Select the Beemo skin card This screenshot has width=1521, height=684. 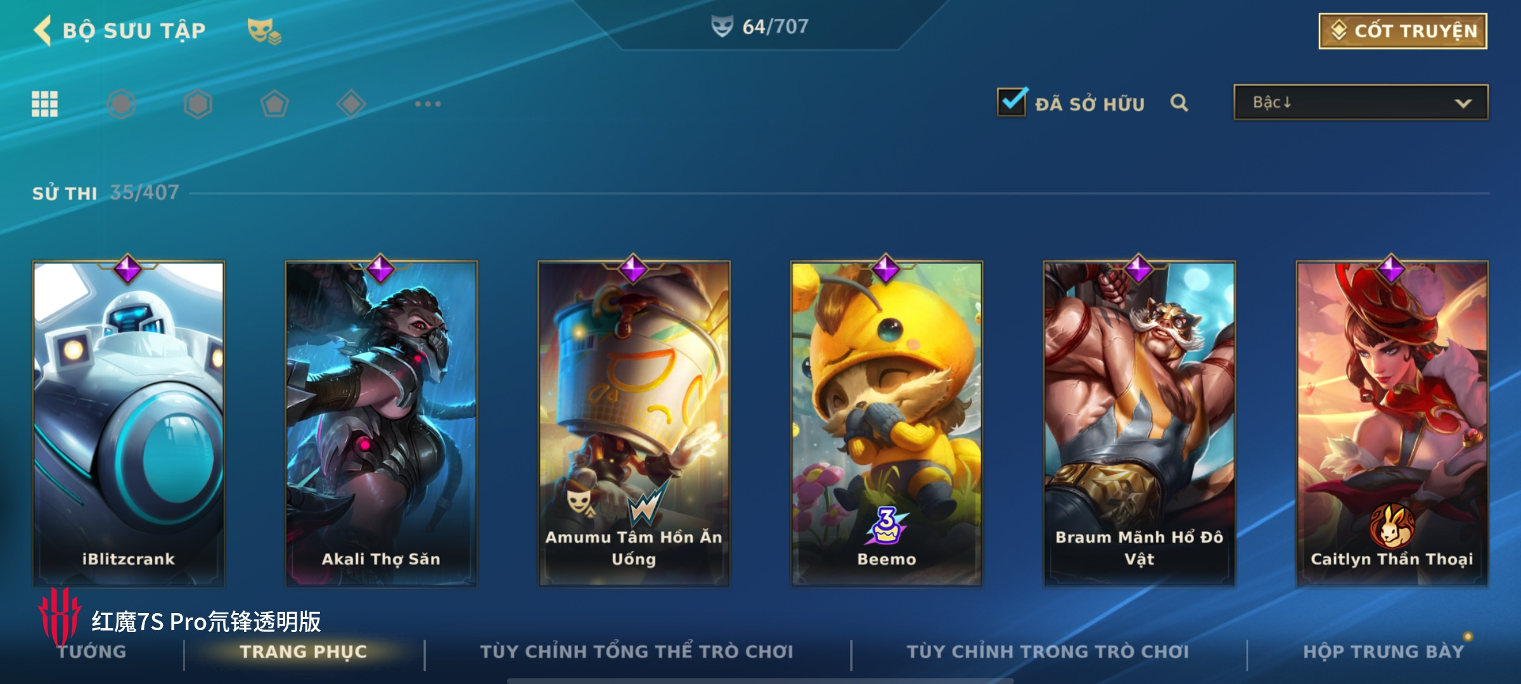pos(887,423)
